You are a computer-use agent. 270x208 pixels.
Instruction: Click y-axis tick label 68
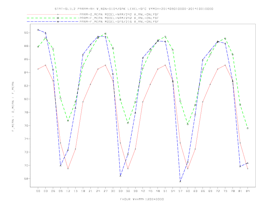(26, 179)
